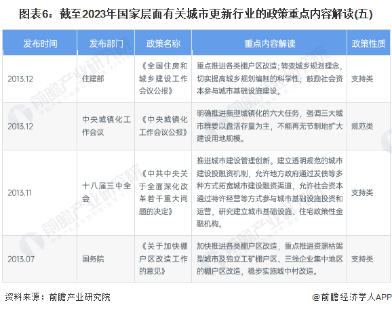Screen dimensions: 392x311
Task: Click the 国务院 department cell
Action: [x=93, y=259]
